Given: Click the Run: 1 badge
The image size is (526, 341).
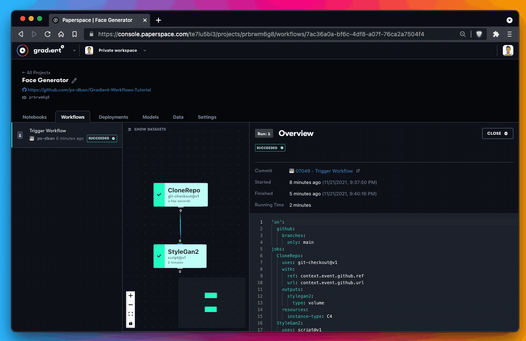Looking at the screenshot, I should point(264,133).
